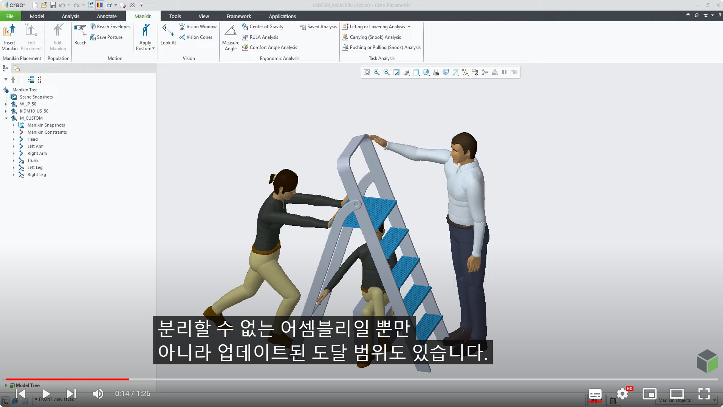Click the Repaint icon in graphics toolbar
The image size is (723, 407).
pyautogui.click(x=396, y=72)
